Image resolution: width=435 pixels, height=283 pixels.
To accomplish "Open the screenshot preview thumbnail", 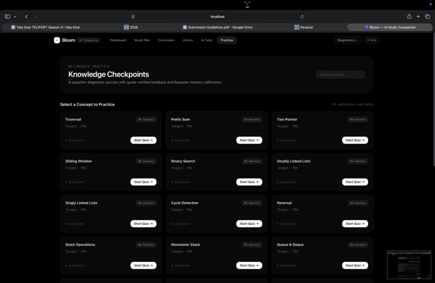I will (409, 265).
